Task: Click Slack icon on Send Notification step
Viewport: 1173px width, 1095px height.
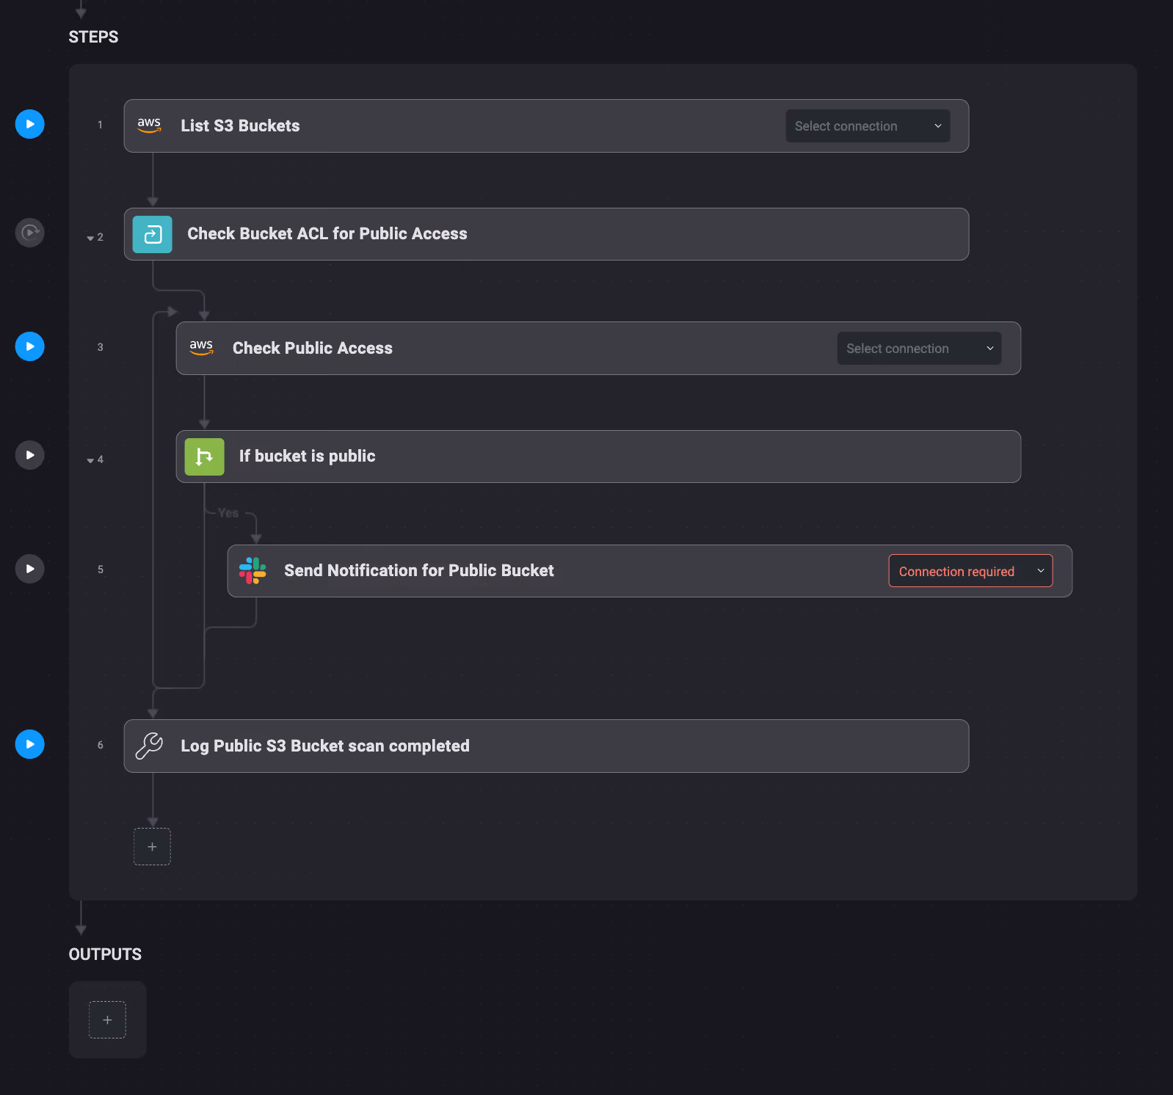Action: click(253, 570)
